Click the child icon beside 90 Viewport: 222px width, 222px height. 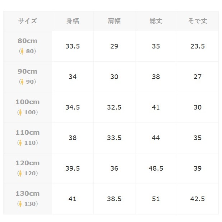point(22,82)
